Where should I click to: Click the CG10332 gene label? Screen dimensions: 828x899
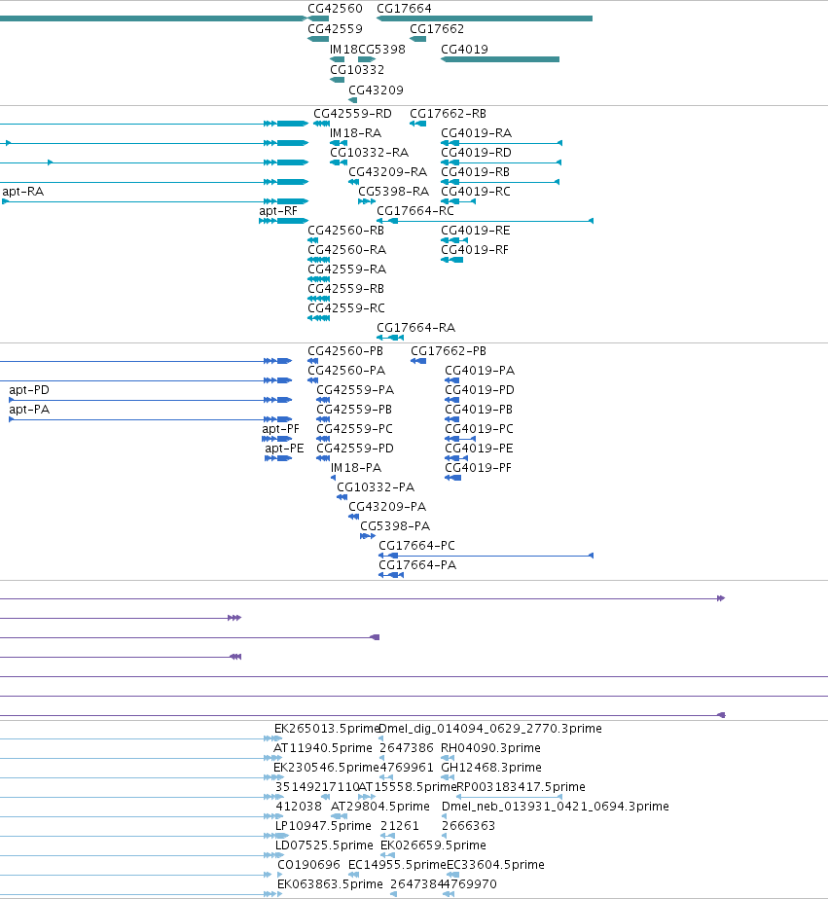[357, 70]
